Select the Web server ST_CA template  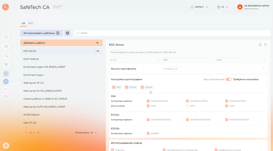pos(61,83)
